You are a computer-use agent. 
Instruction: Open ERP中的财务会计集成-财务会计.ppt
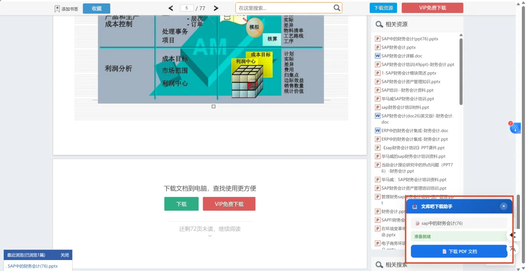[x=415, y=139]
